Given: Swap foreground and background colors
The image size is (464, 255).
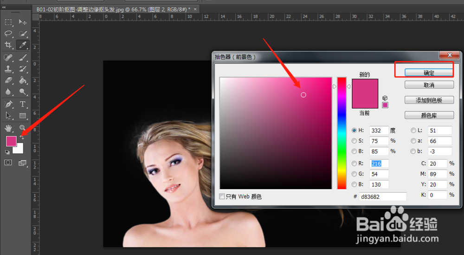Looking at the screenshot, I should (x=22, y=137).
